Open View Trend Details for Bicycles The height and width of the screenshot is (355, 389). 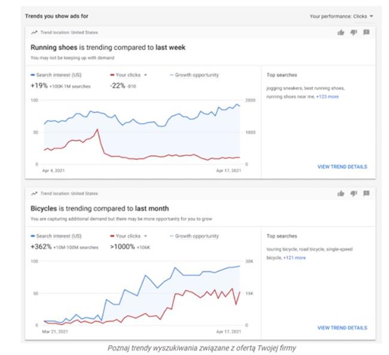point(342,328)
